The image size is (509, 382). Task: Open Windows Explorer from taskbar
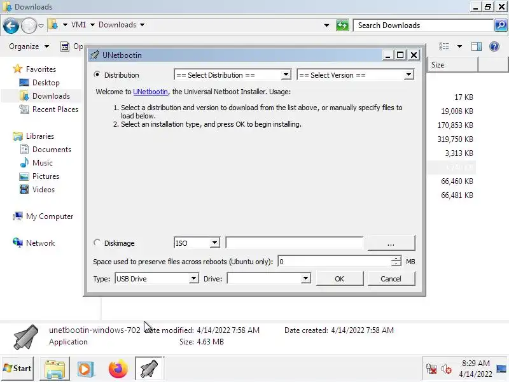click(x=55, y=369)
